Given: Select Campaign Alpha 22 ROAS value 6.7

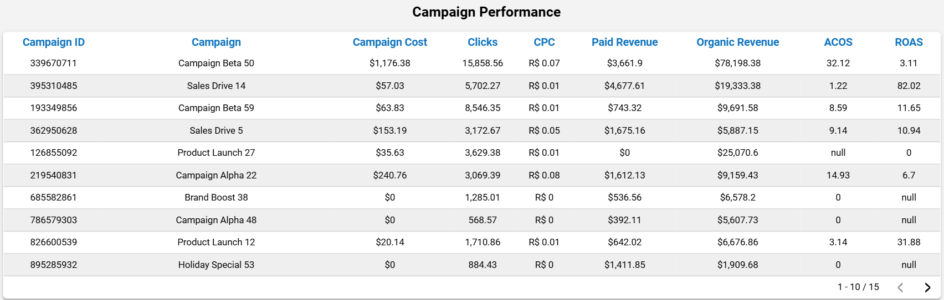Looking at the screenshot, I should pyautogui.click(x=909, y=175).
